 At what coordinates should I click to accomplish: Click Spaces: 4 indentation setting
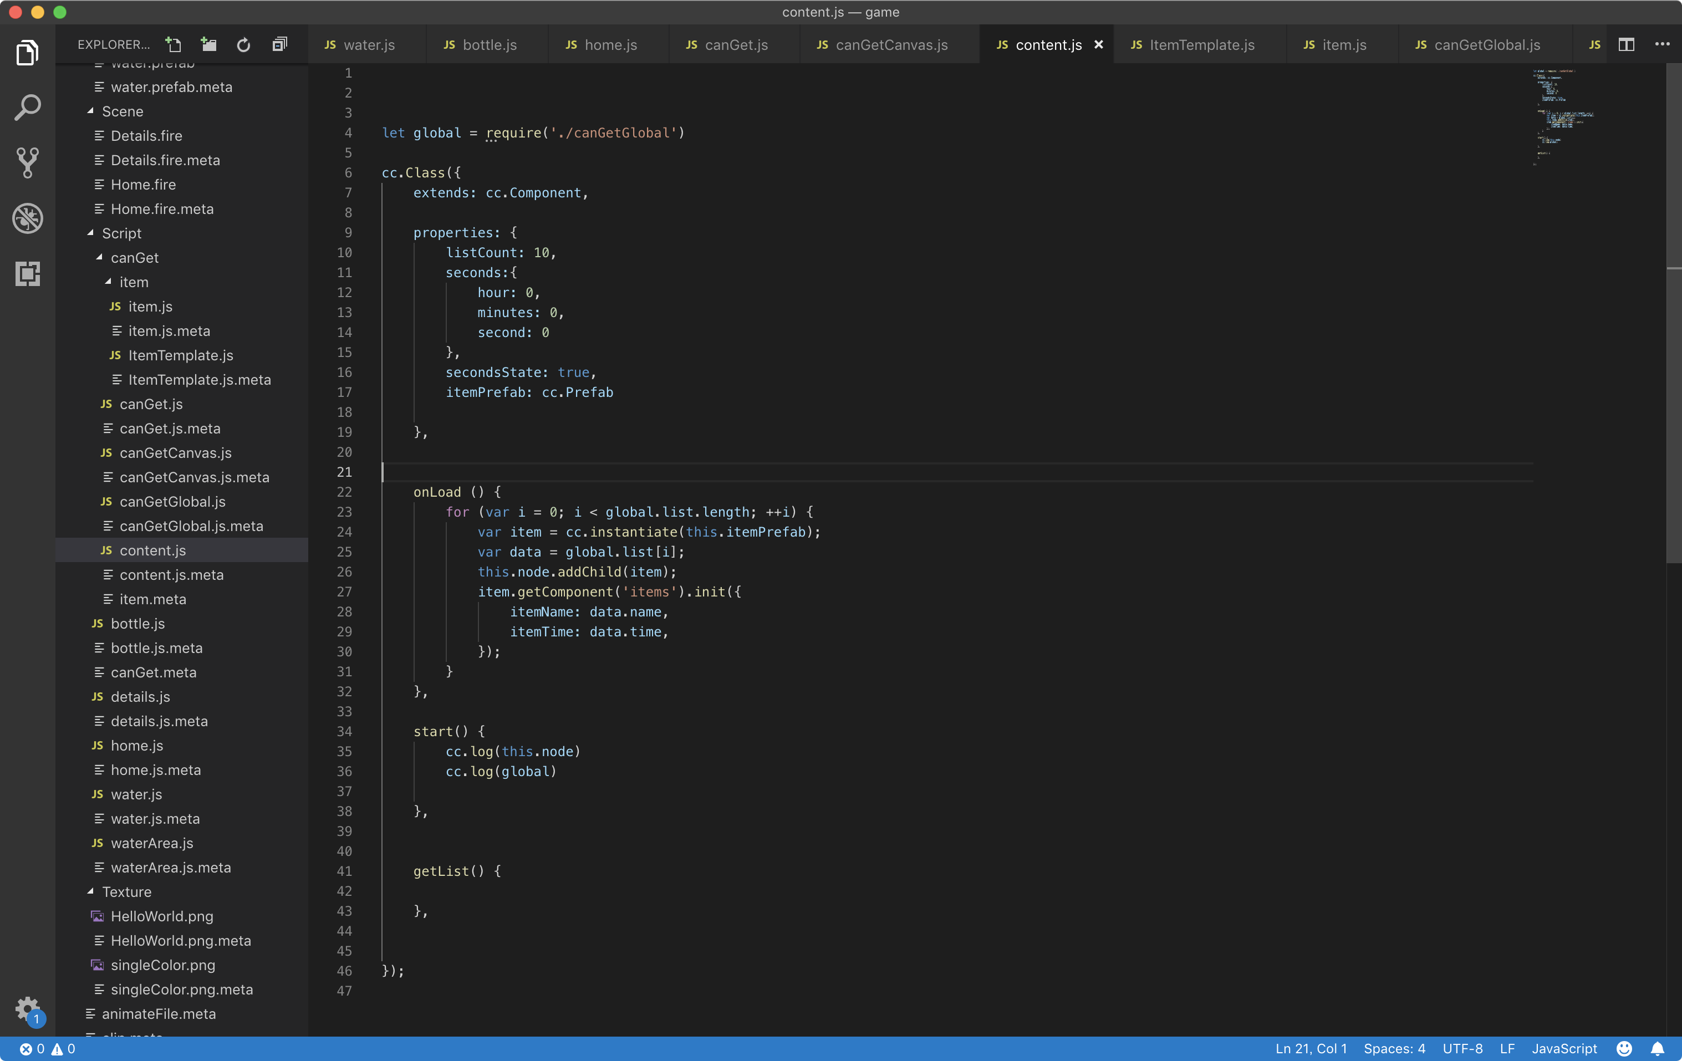pyautogui.click(x=1394, y=1048)
